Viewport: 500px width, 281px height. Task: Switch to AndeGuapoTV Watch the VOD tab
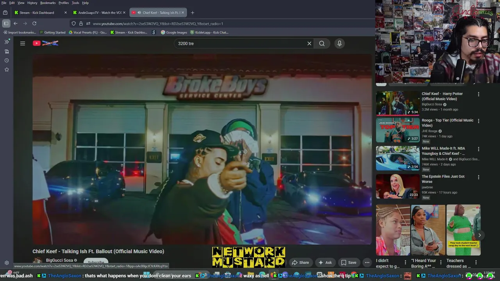(100, 12)
